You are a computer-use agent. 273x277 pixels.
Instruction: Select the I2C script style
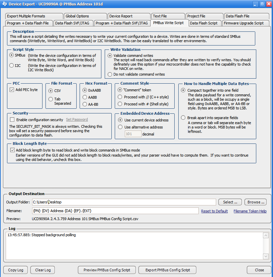(11, 65)
